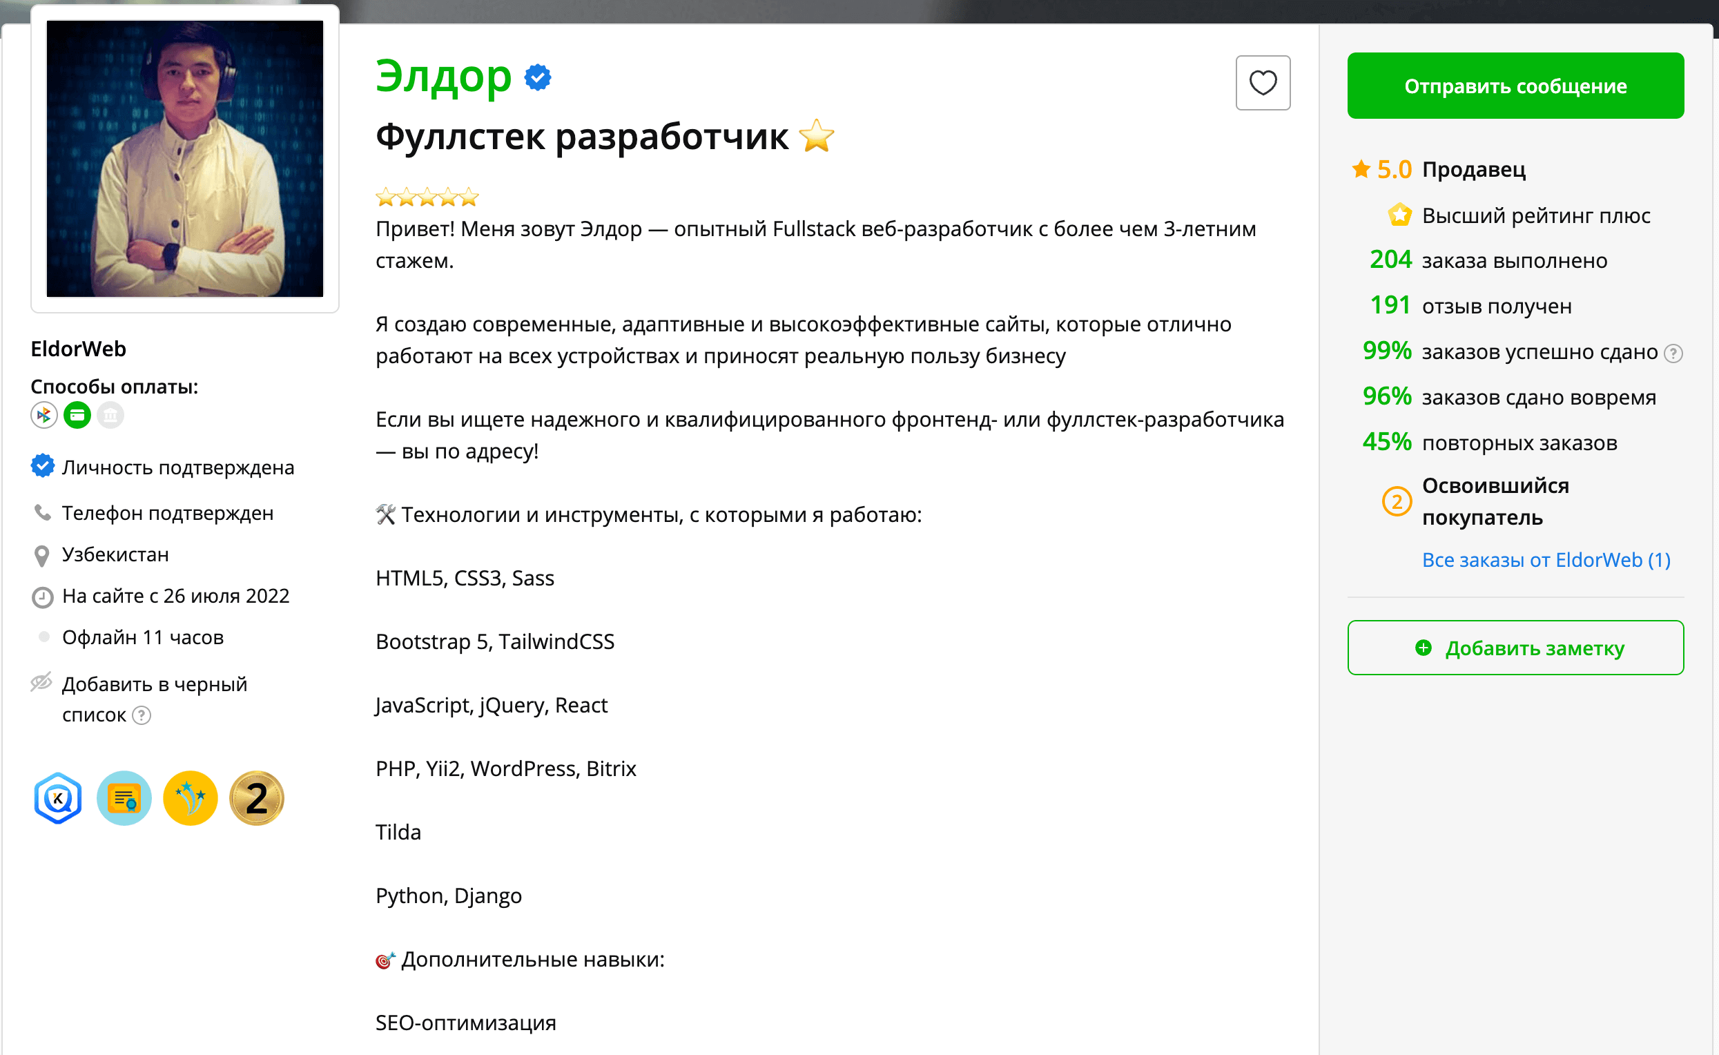The height and width of the screenshot is (1055, 1719).
Task: Click the certificate achievement badge
Action: (x=124, y=797)
